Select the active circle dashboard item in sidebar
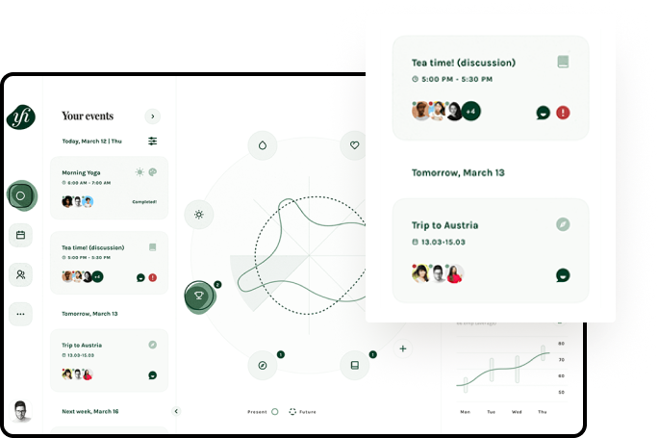The image size is (659, 438). [x=21, y=195]
